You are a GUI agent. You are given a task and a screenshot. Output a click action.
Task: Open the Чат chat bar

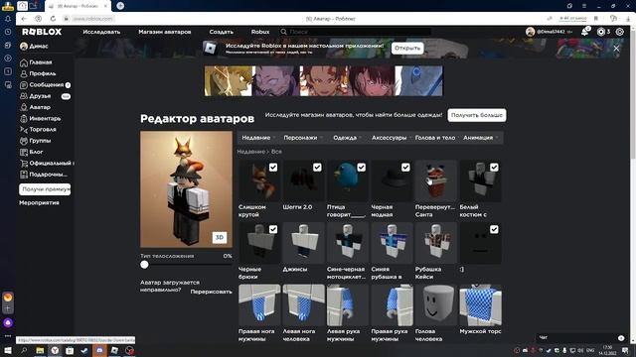click(581, 337)
